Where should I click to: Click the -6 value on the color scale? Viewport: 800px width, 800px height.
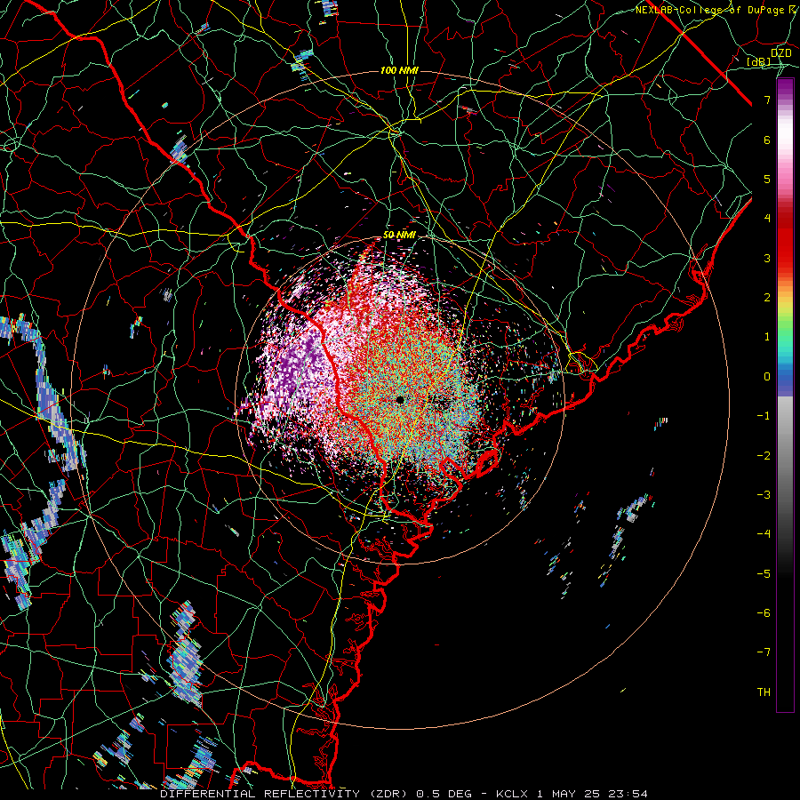click(x=764, y=613)
